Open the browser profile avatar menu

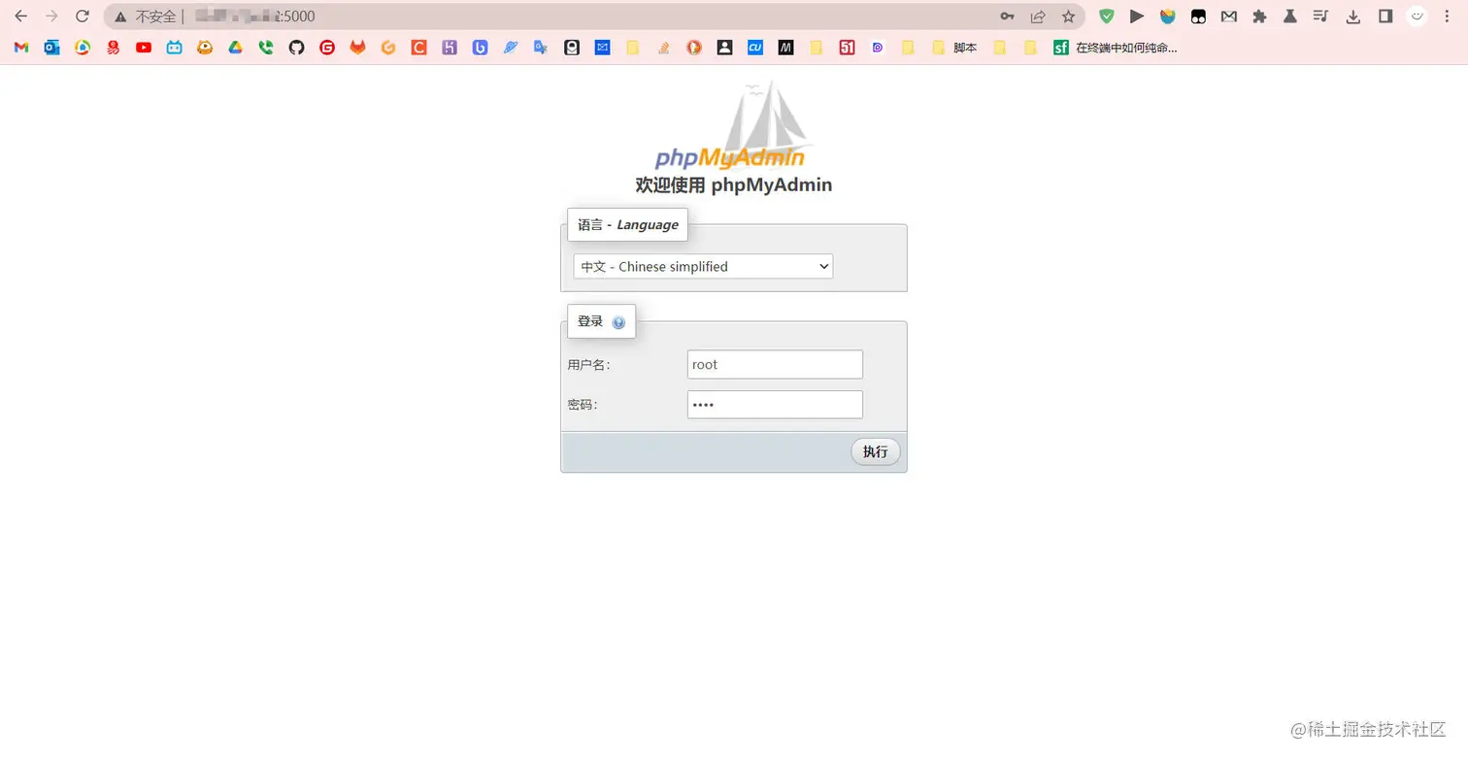[x=1416, y=16]
